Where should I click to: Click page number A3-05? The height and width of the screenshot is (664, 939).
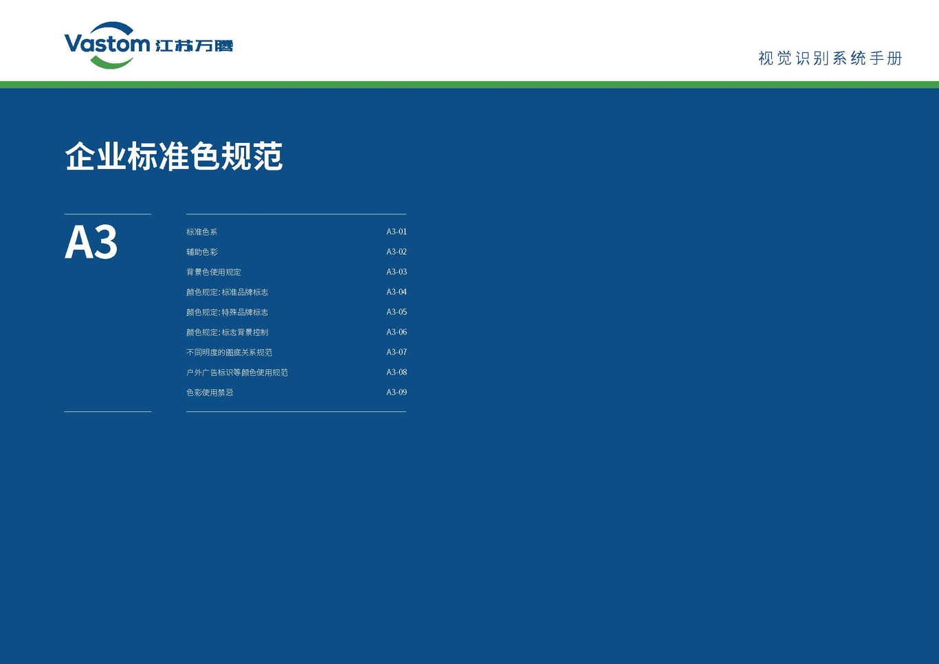[397, 311]
